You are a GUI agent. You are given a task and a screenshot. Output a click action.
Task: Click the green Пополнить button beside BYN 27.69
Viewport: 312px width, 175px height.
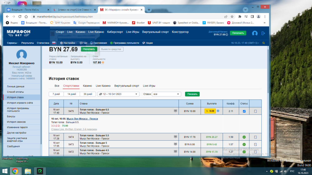(89, 49)
